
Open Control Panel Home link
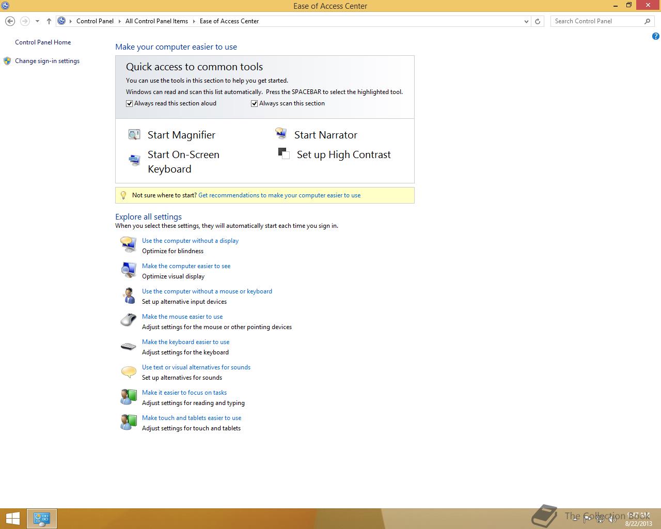click(x=43, y=42)
